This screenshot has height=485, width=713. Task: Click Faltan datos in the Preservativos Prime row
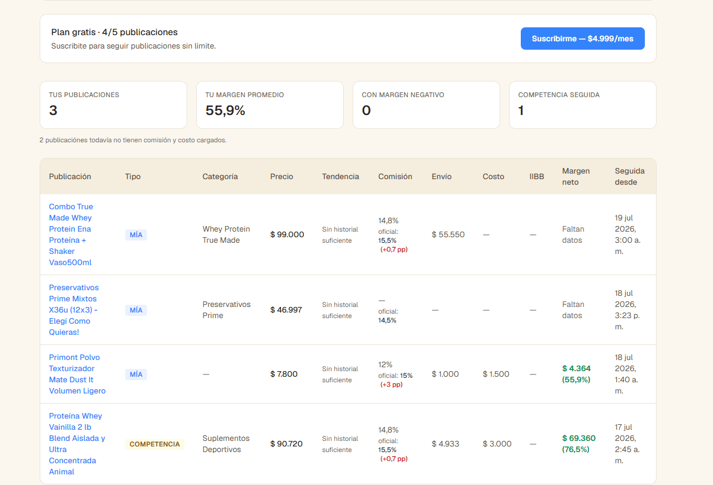(573, 310)
